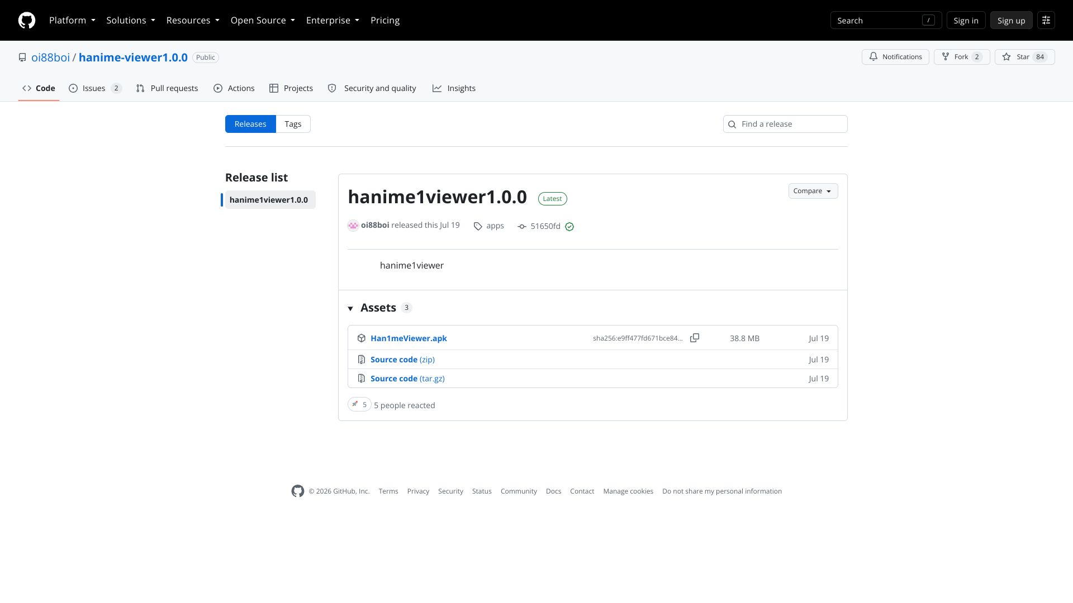Open the oi88boi owner link

click(50, 58)
